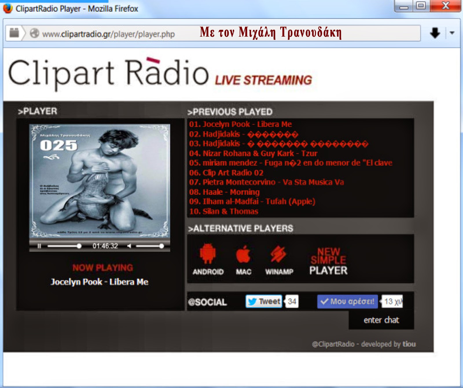Click the Now Playing song title text
The width and height of the screenshot is (463, 388).
(x=100, y=282)
